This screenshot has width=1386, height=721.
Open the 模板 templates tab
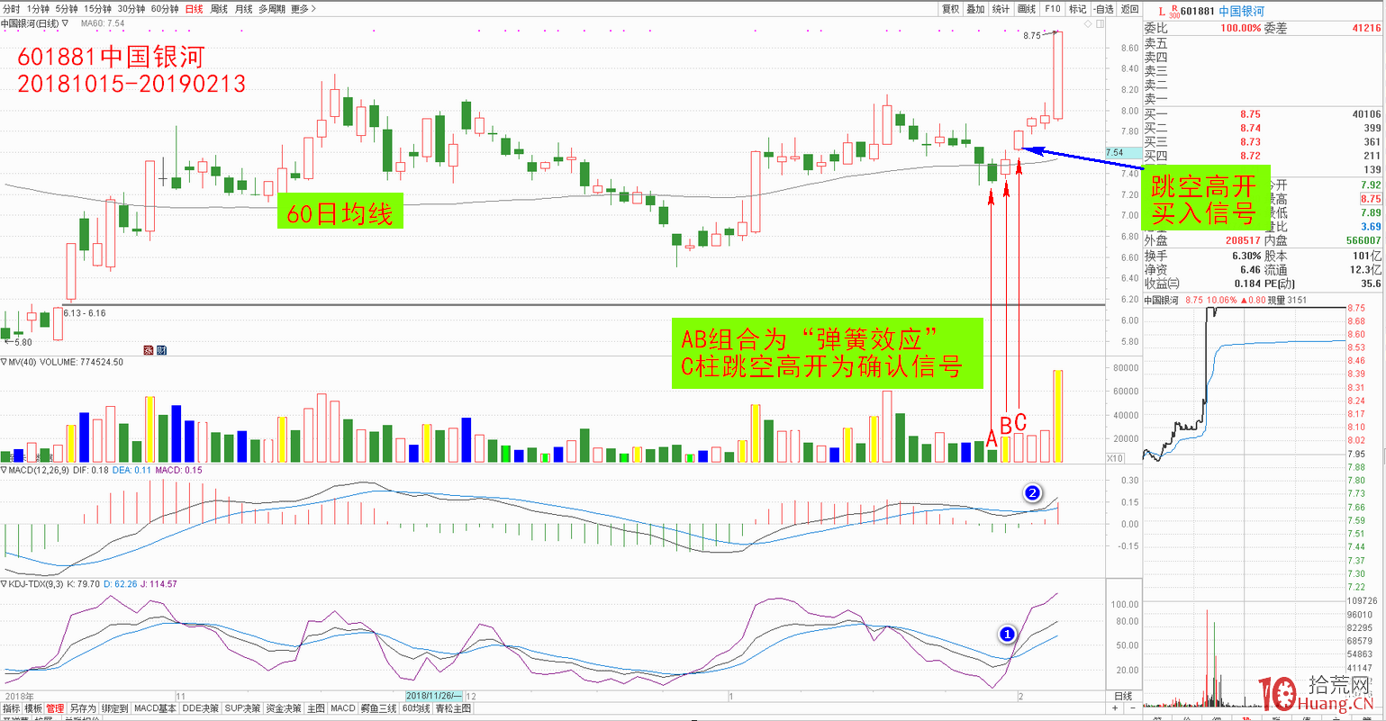coord(33,709)
